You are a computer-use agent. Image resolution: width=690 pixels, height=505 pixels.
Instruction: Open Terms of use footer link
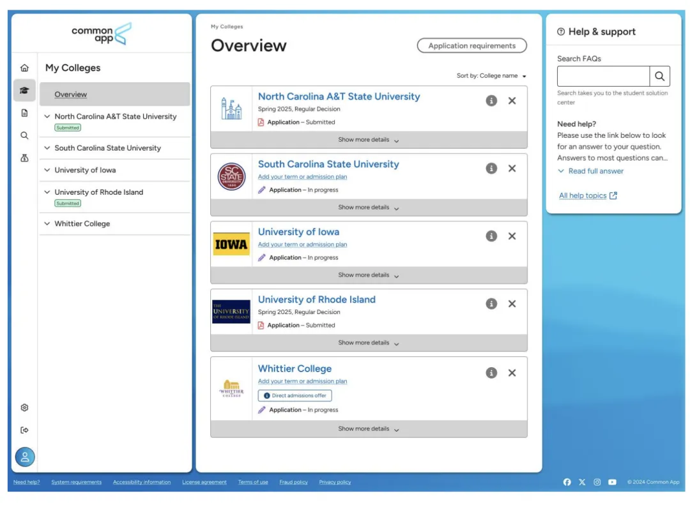[x=253, y=482]
